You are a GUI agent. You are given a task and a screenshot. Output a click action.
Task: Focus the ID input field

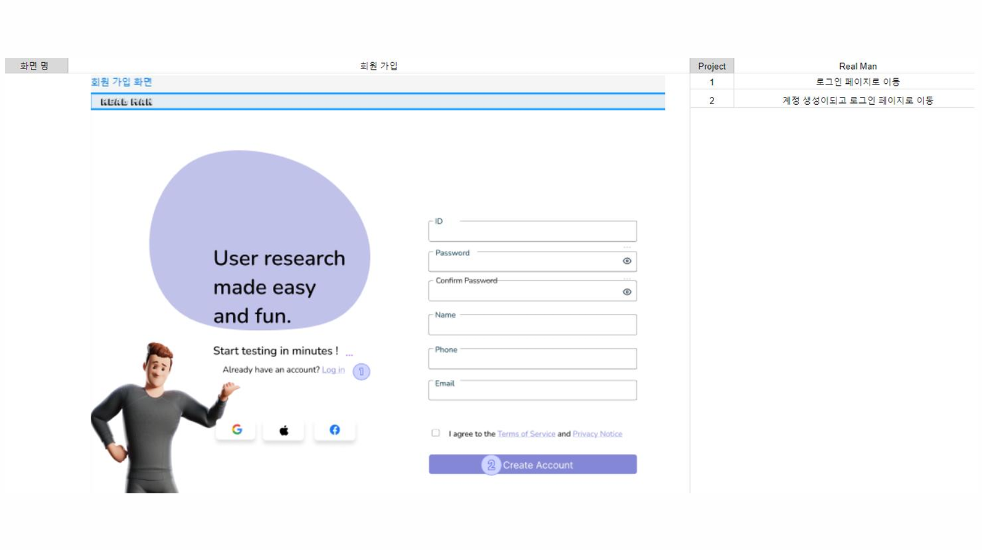coord(532,232)
